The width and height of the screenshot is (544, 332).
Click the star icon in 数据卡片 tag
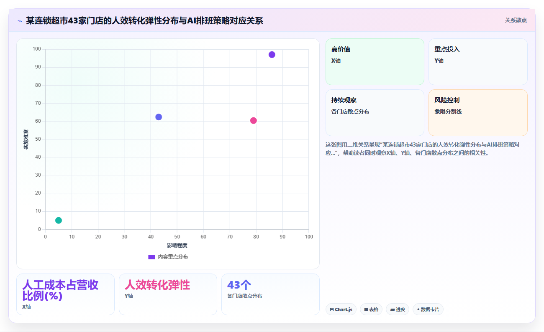[418, 309]
